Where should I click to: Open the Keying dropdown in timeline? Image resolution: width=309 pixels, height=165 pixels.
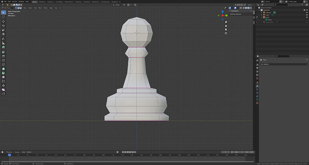click(x=18, y=152)
